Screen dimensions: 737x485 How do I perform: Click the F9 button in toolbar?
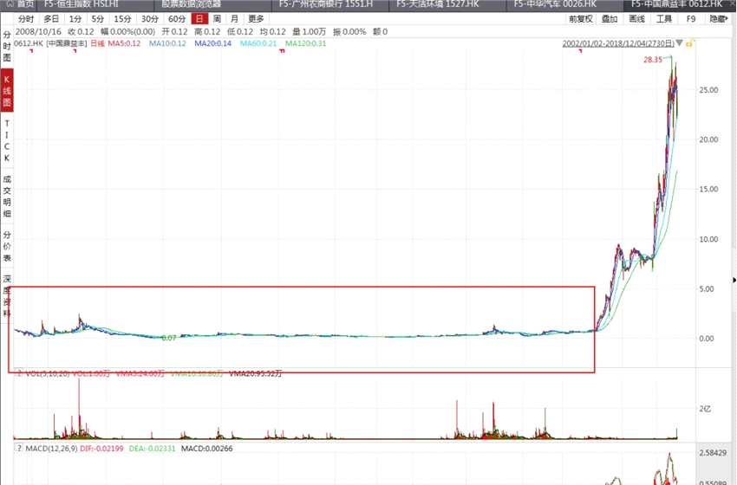pyautogui.click(x=691, y=19)
